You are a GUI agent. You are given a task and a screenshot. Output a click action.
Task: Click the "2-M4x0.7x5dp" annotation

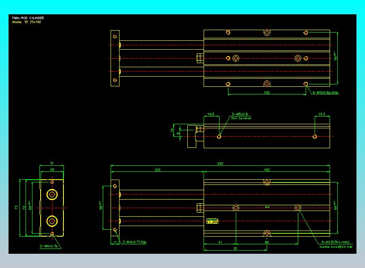(x=134, y=242)
